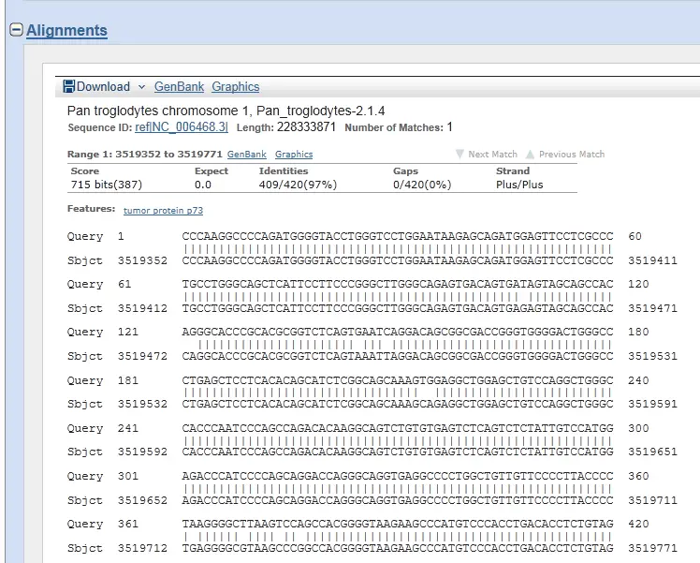Open Graphics link beside Range 1
Viewport: 700px width, 563px height.
click(294, 154)
